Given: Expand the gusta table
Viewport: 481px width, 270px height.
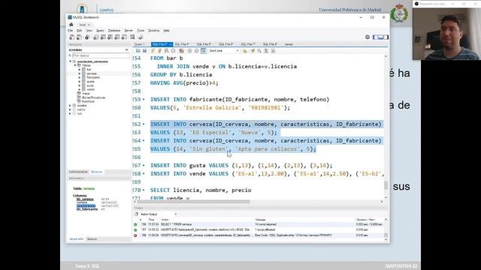Looking at the screenshot, I should tap(80, 82).
